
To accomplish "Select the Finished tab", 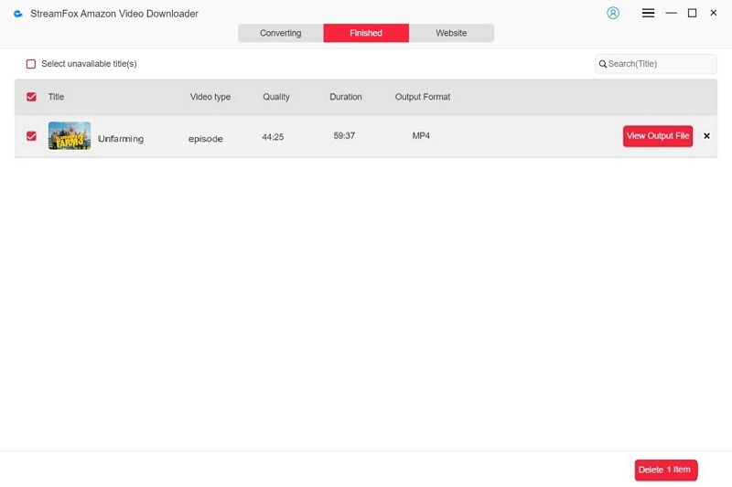I will coord(366,33).
